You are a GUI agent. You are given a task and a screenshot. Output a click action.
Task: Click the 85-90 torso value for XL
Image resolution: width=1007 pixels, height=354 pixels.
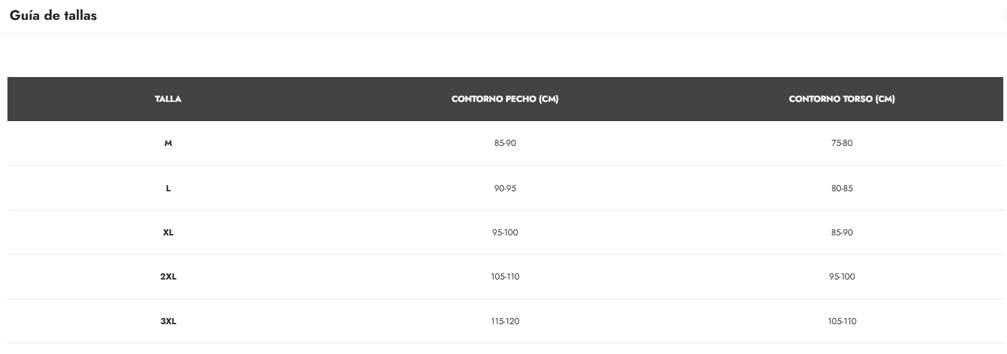click(841, 232)
